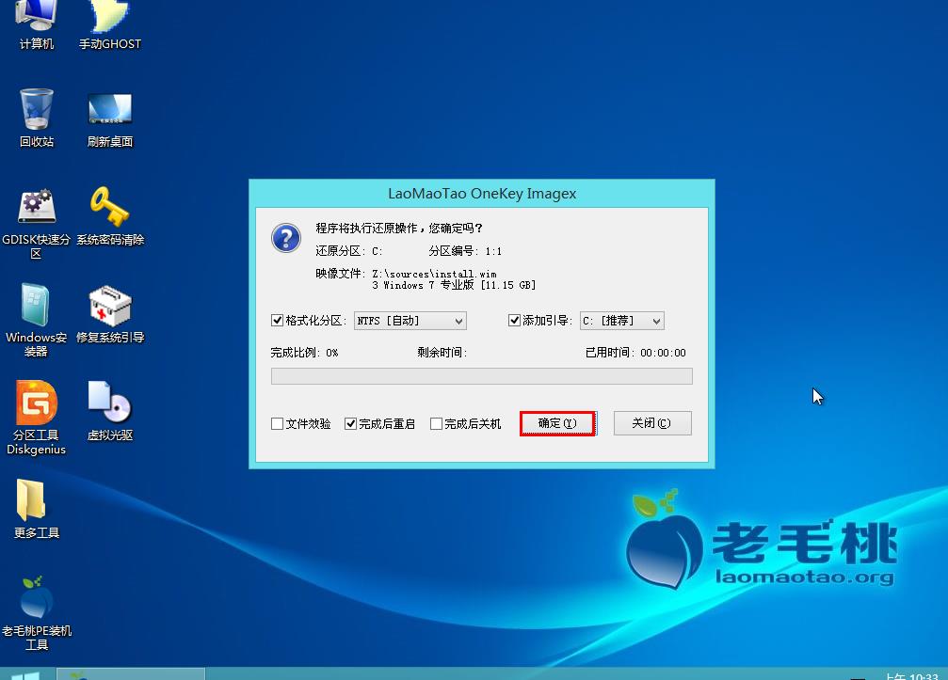Expand the NTFS [自动] format dropdown
The image size is (948, 680).
(x=410, y=321)
